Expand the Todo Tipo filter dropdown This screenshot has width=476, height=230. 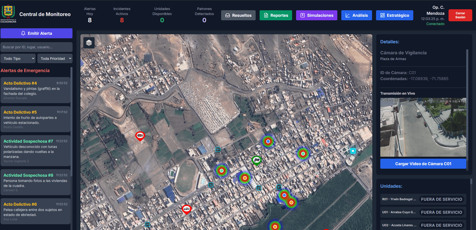click(18, 59)
